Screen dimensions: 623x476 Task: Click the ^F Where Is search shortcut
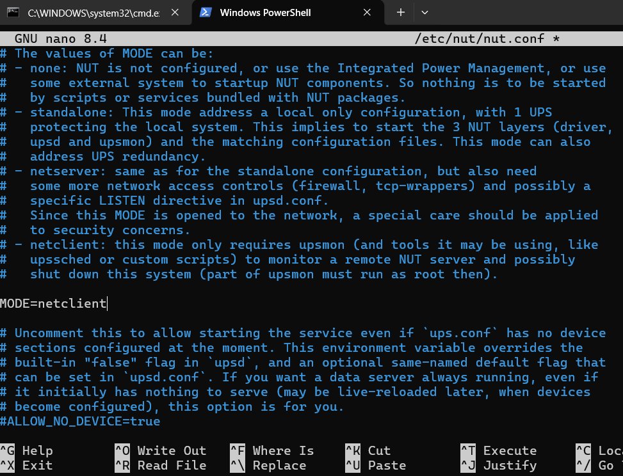(x=275, y=451)
